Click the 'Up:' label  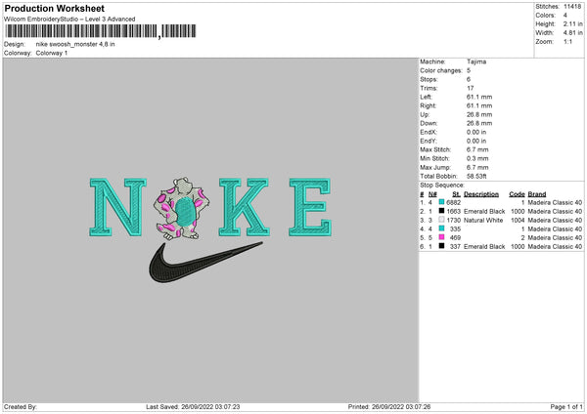tap(425, 114)
